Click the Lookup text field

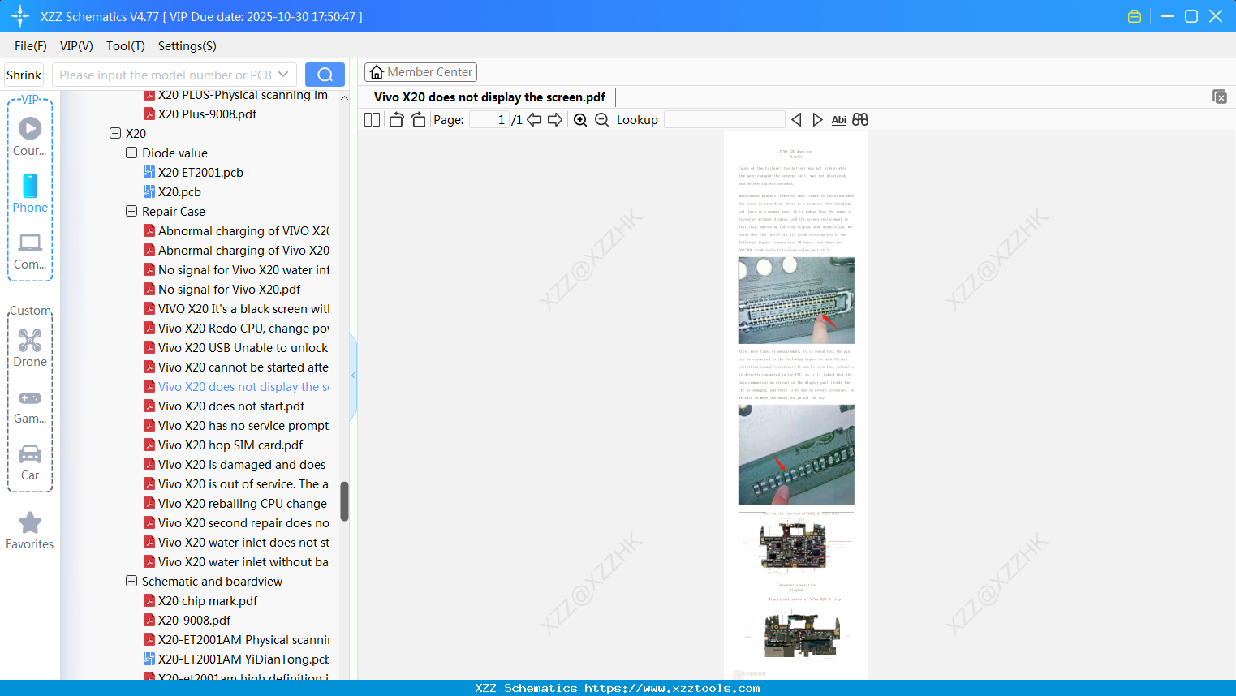pyautogui.click(x=725, y=120)
